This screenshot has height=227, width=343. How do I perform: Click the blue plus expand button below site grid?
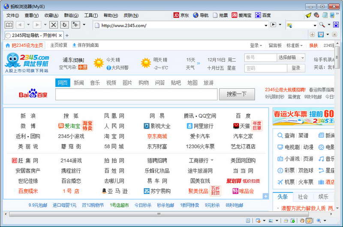[265, 196]
